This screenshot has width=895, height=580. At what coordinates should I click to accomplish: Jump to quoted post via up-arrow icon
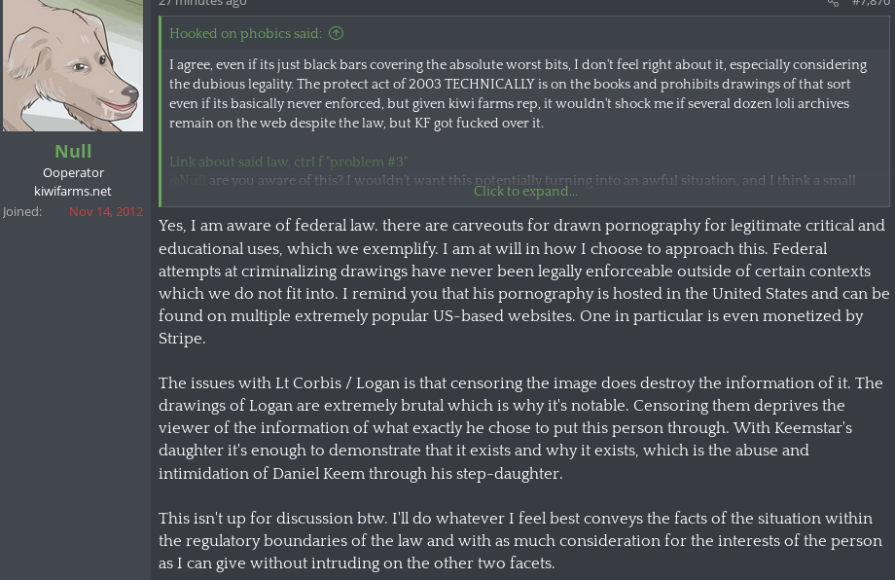point(336,33)
